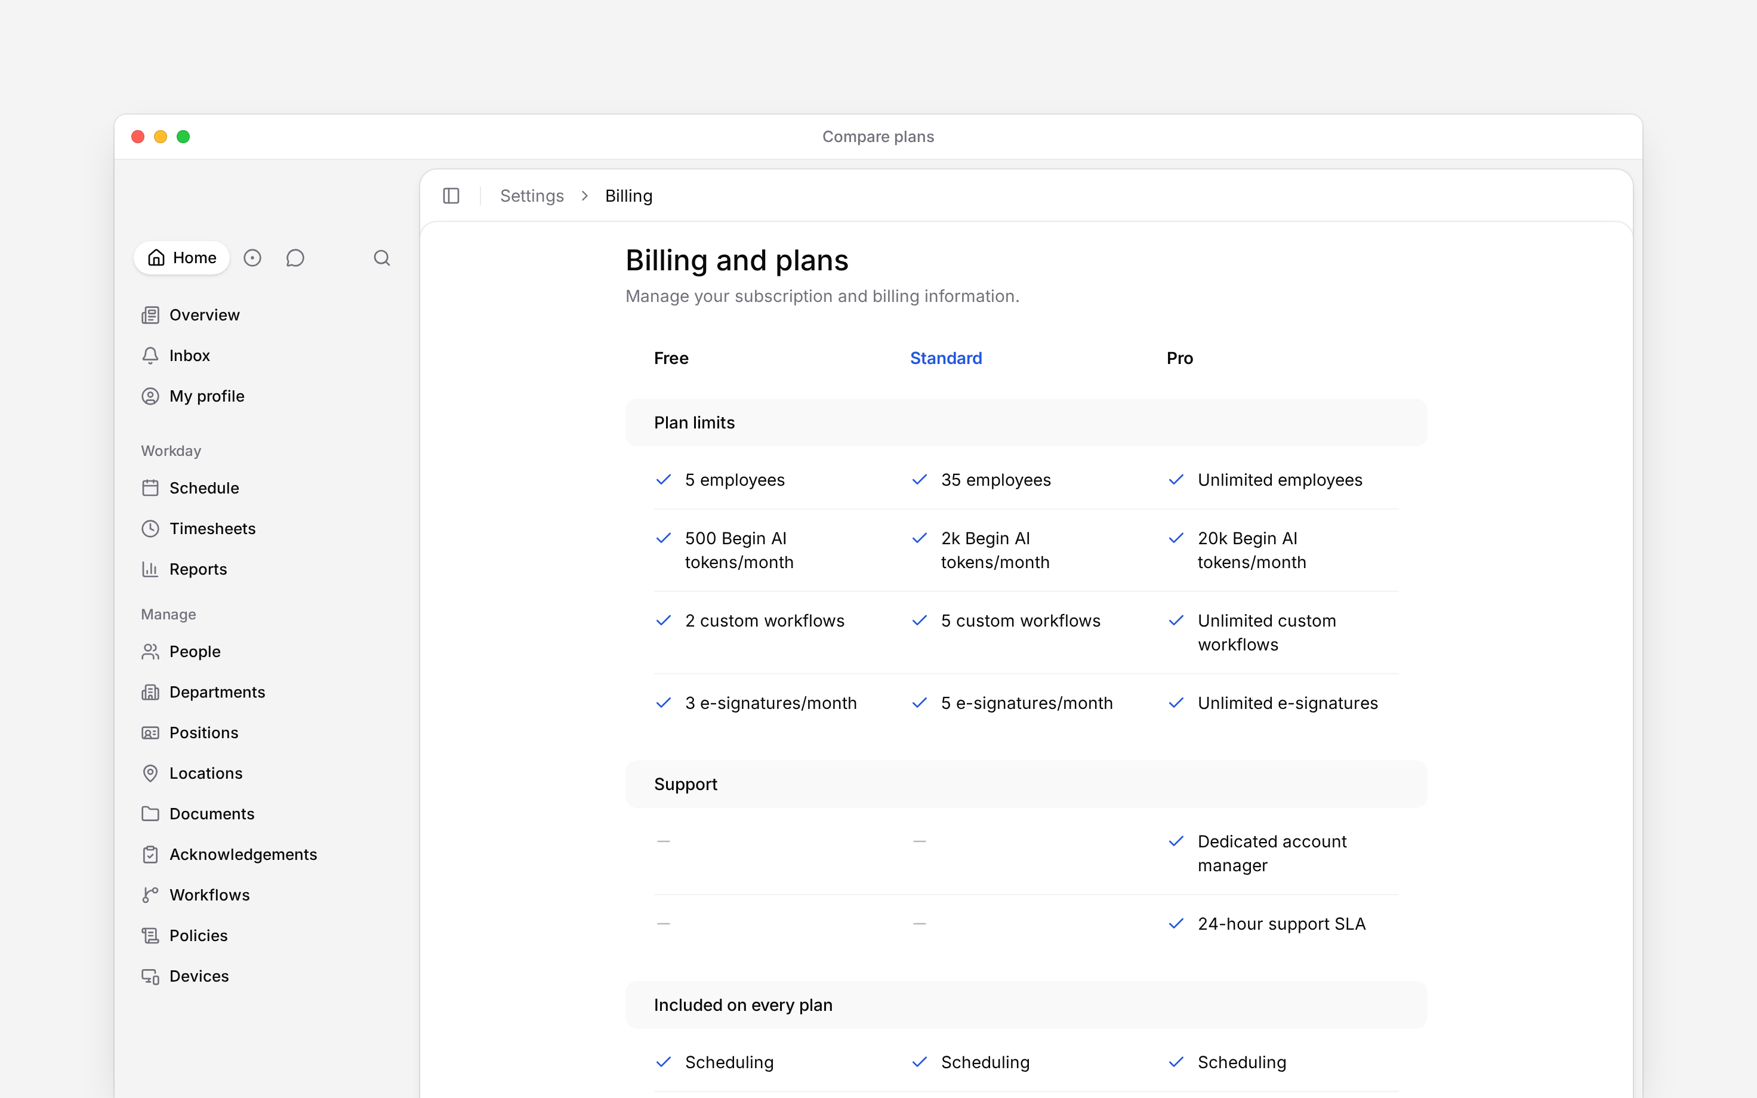Click the 'Compare plans' window title
1757x1098 pixels.
coord(879,137)
